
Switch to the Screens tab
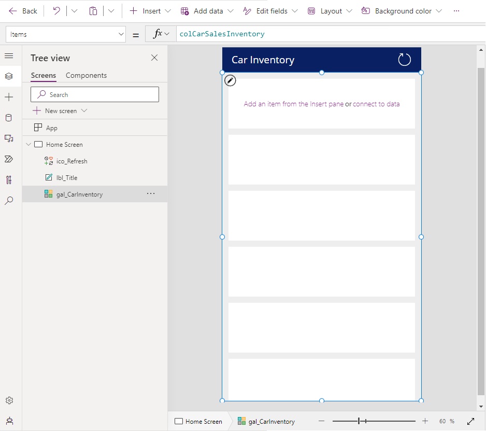coord(44,75)
